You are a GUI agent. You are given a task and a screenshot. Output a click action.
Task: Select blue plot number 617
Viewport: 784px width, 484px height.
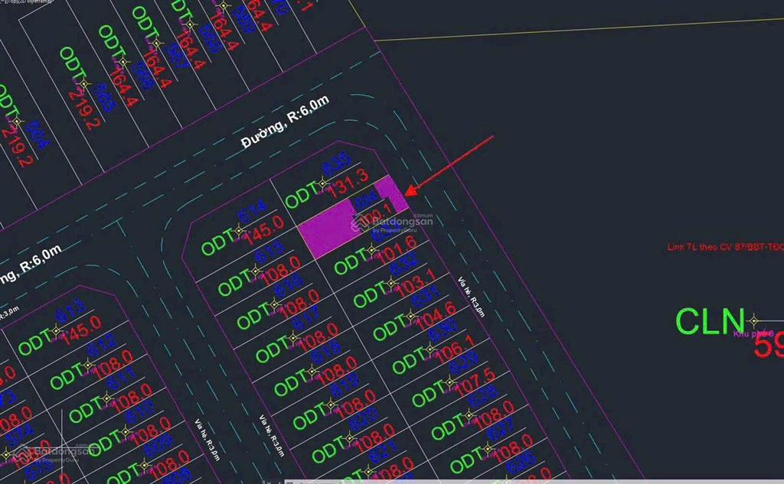click(305, 319)
